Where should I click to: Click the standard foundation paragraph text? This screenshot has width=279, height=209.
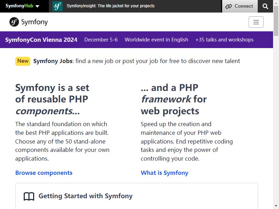point(62,141)
